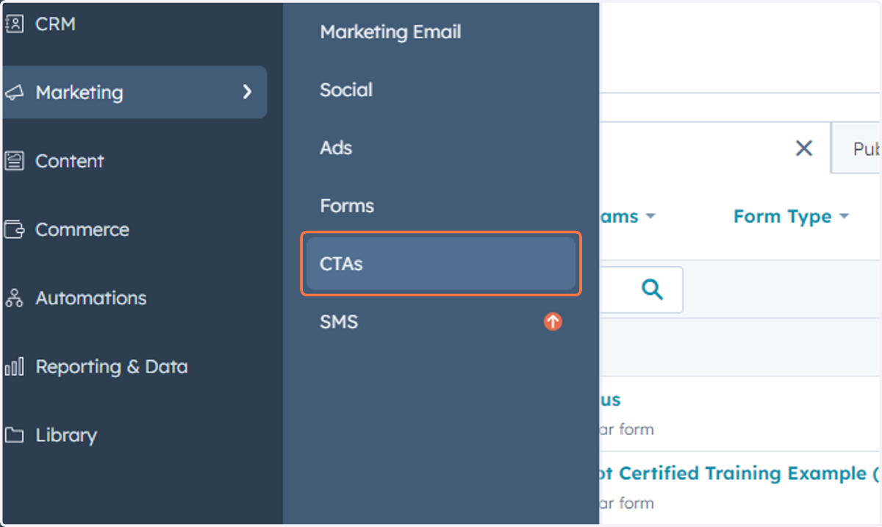Click the Automations workflow icon

pos(14,298)
